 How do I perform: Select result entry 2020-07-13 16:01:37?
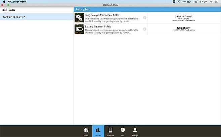coord(37,17)
